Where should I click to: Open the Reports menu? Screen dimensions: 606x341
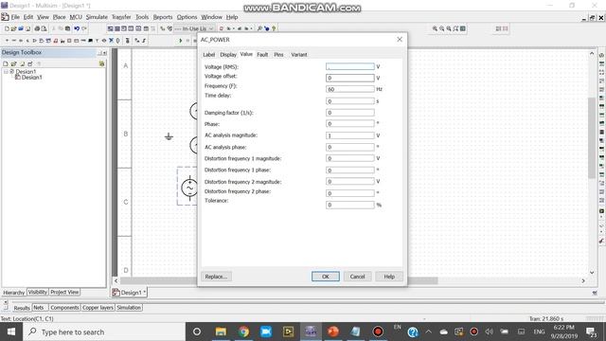click(163, 17)
